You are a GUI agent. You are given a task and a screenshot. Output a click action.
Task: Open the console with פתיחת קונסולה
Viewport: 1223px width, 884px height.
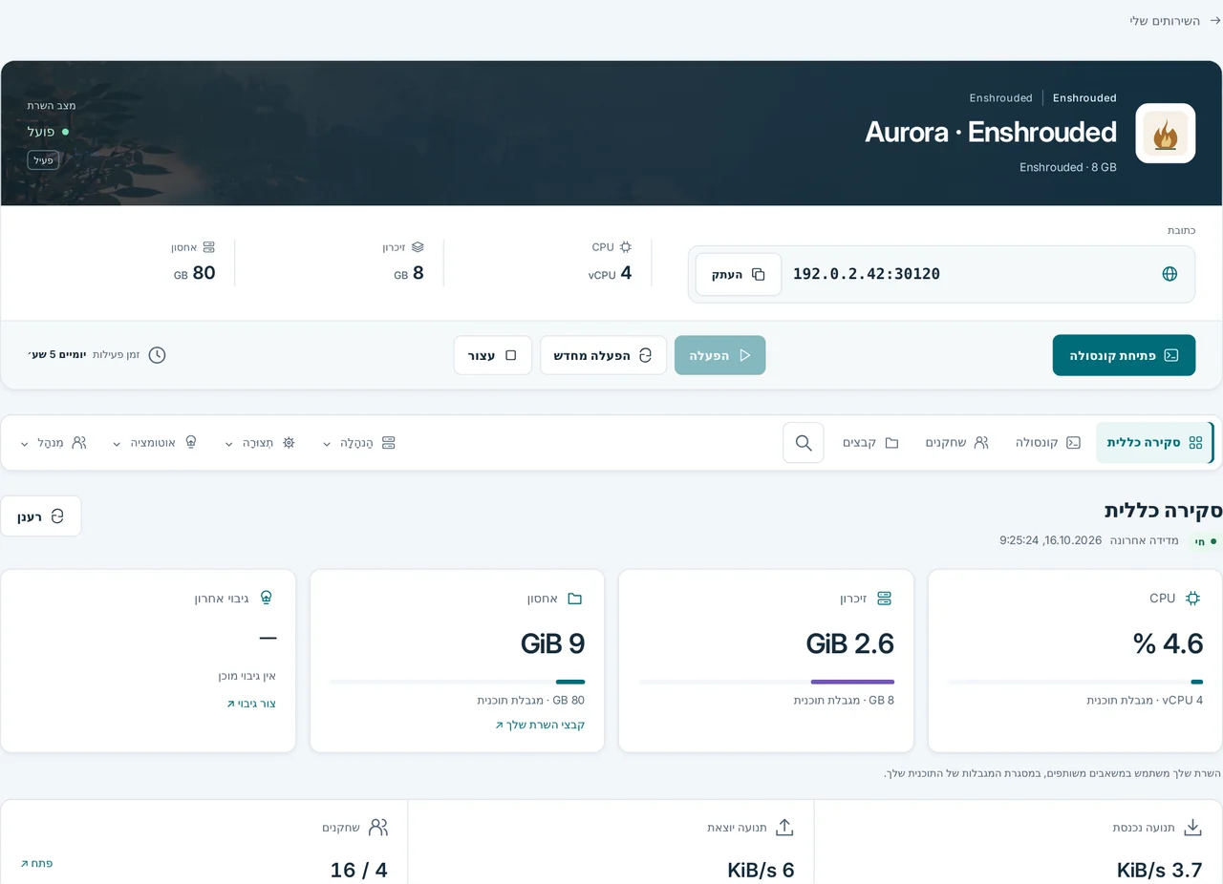pyautogui.click(x=1124, y=355)
